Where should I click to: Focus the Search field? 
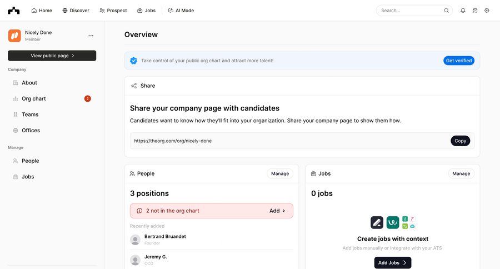pos(414,11)
